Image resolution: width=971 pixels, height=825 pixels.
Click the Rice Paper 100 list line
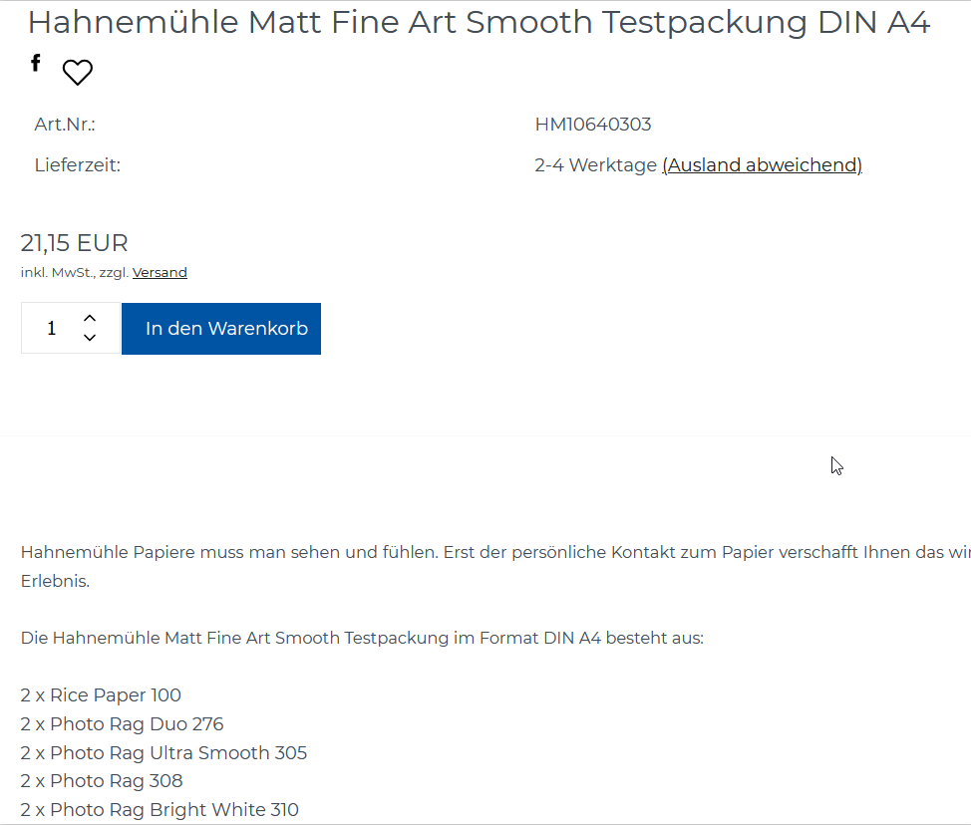[101, 695]
